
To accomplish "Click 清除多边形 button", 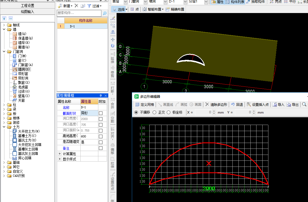I will click(216, 104).
